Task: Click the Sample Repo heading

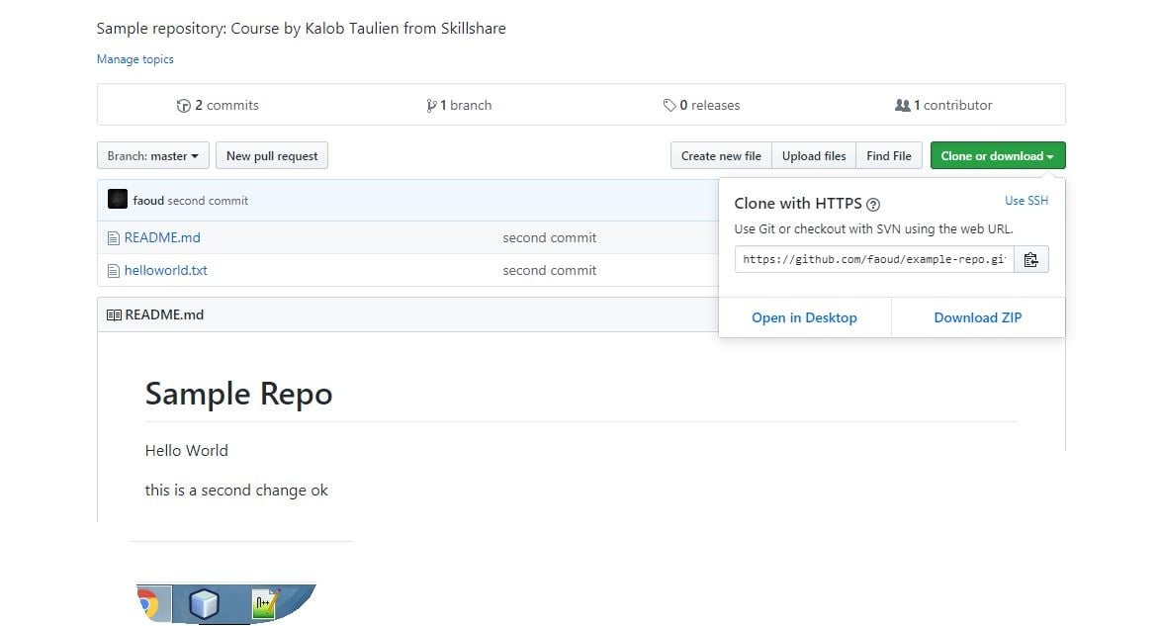Action: (x=238, y=394)
